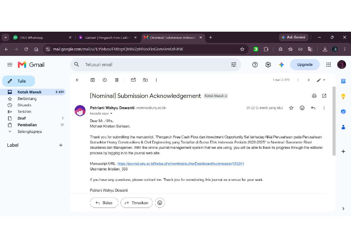Open Google Calendar in side panel
Viewport: 351px width, 248px height.
click(343, 81)
